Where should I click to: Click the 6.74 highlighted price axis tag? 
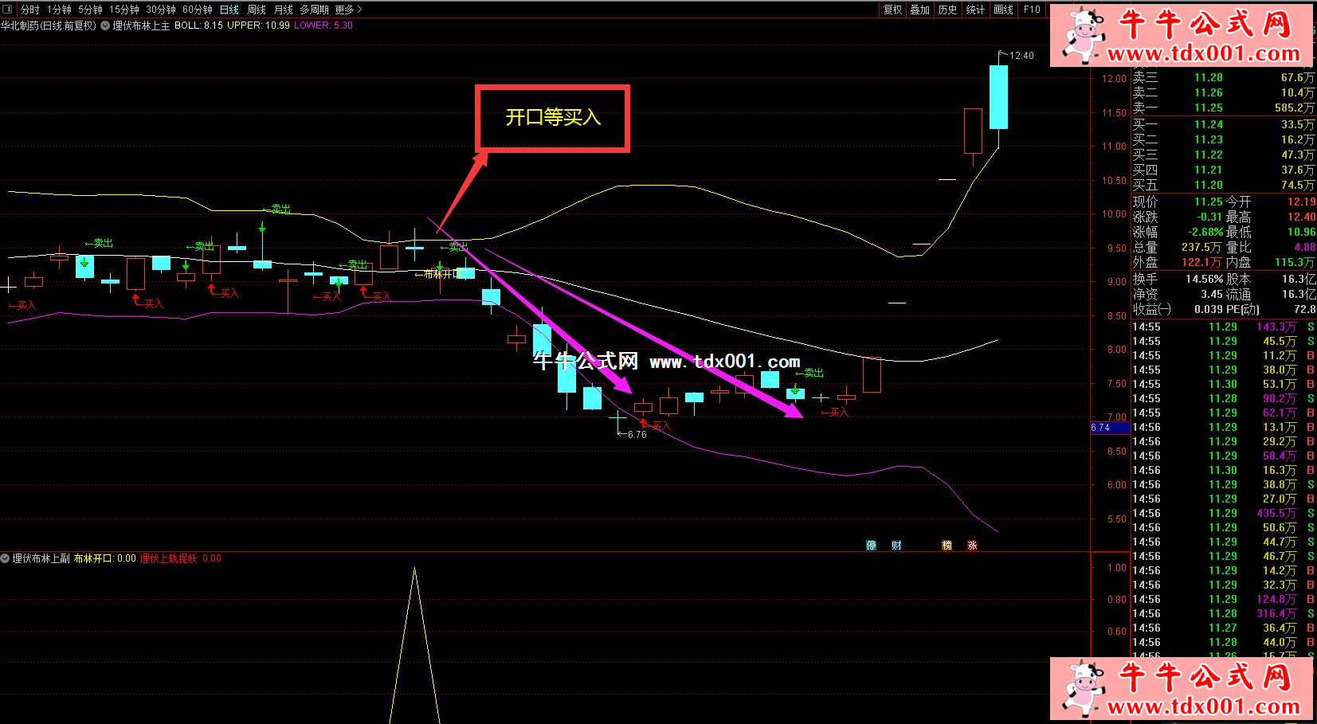(x=1110, y=428)
